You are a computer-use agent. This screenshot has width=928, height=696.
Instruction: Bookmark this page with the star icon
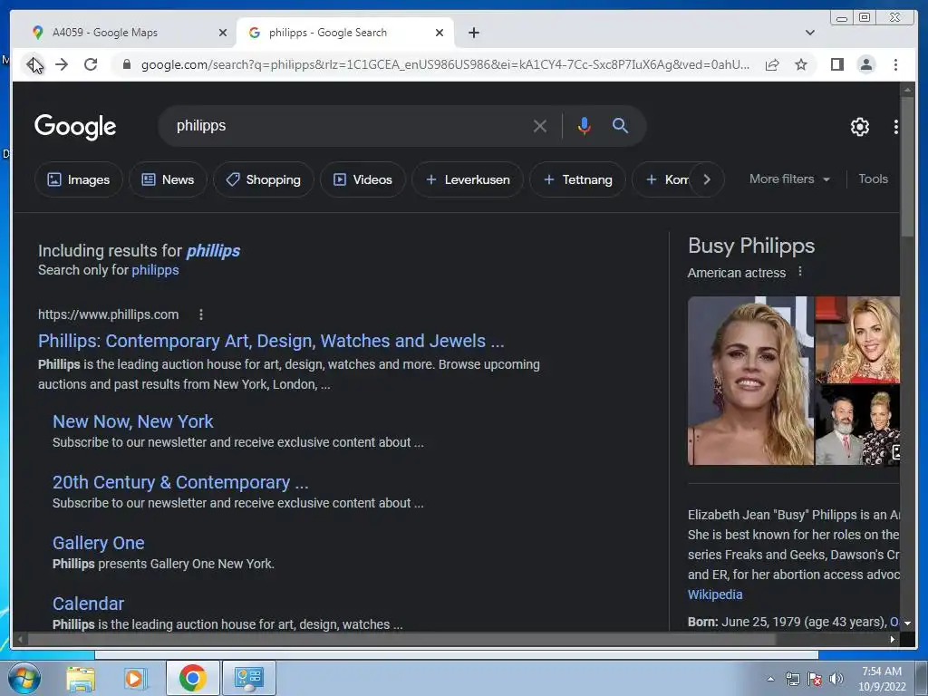click(801, 64)
